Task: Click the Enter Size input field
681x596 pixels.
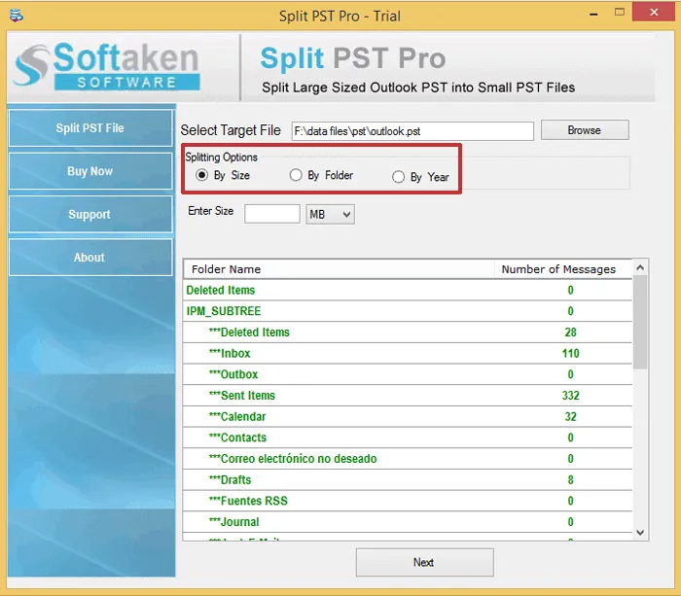Action: 271,214
